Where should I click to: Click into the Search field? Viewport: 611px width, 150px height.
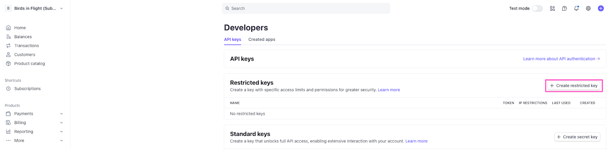click(306, 8)
